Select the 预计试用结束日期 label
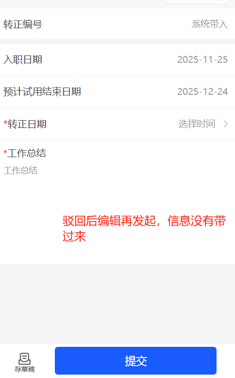 coord(42,91)
